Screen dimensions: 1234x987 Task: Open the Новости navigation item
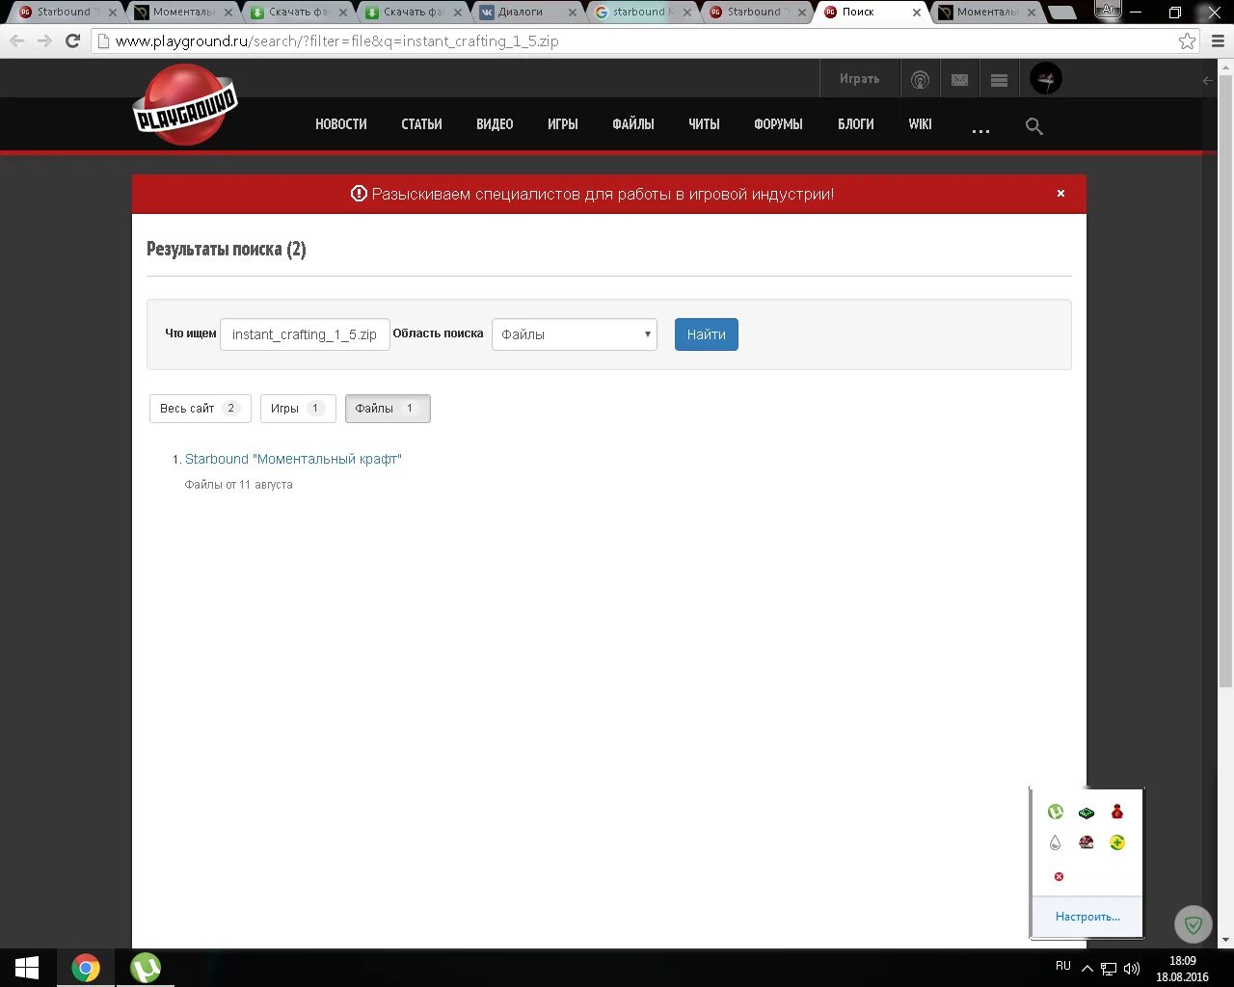coord(341,124)
